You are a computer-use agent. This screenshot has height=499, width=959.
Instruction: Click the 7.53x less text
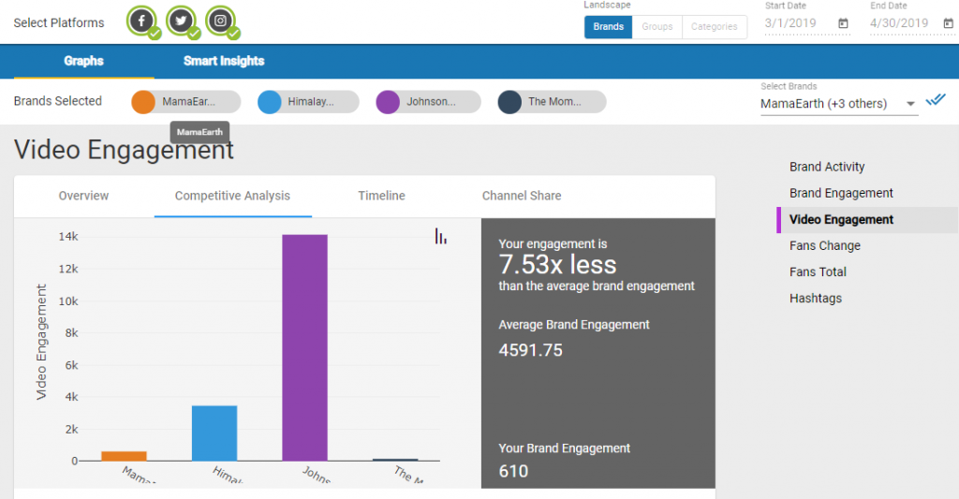(x=558, y=265)
